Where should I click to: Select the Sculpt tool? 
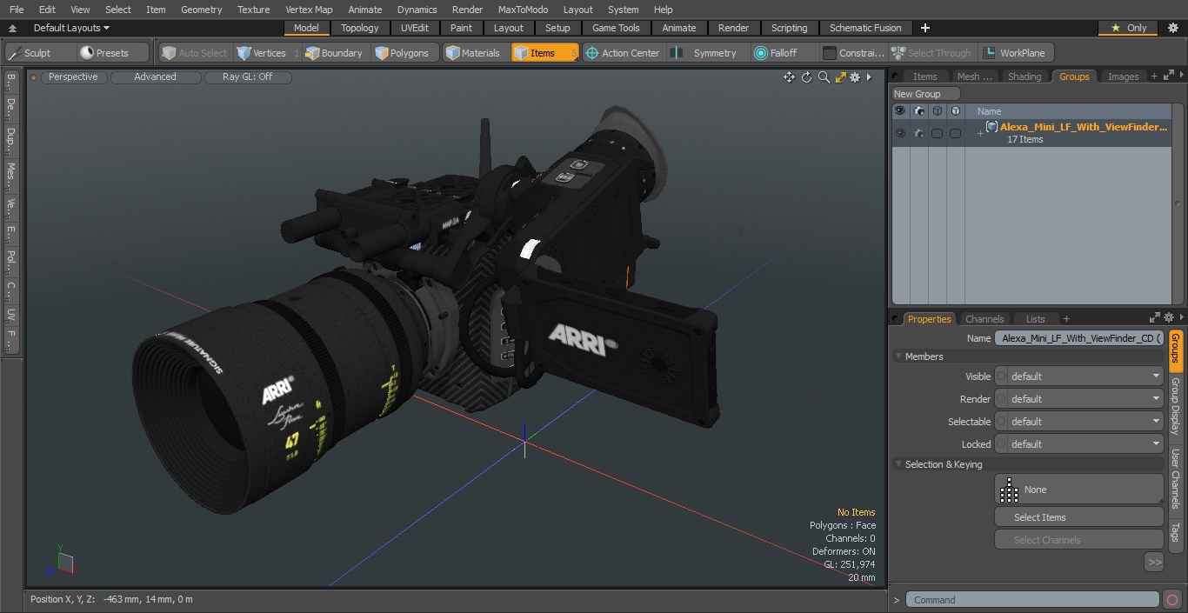(x=38, y=53)
